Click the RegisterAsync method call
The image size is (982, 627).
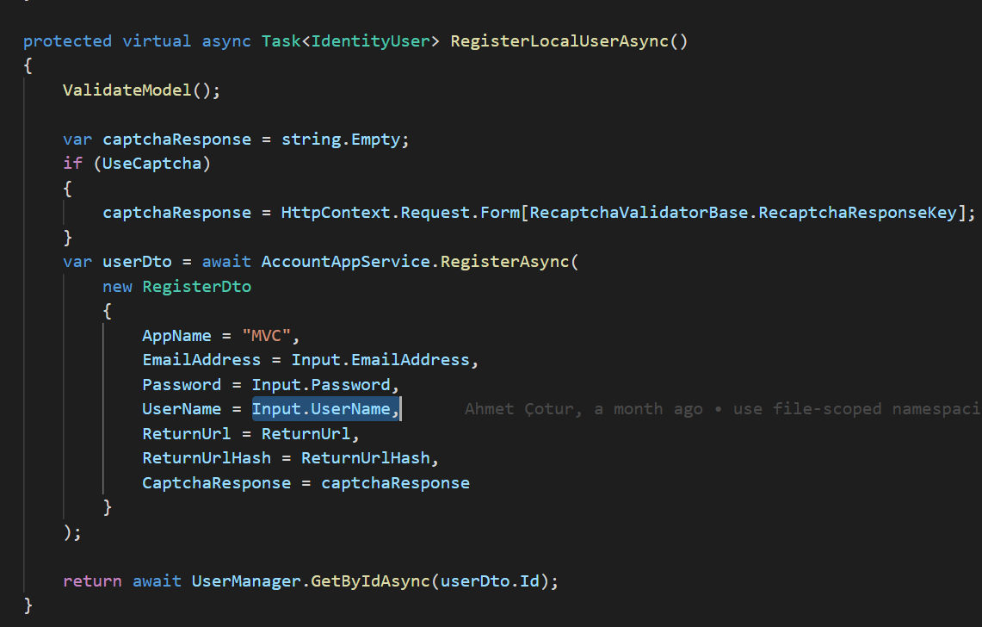[504, 262]
